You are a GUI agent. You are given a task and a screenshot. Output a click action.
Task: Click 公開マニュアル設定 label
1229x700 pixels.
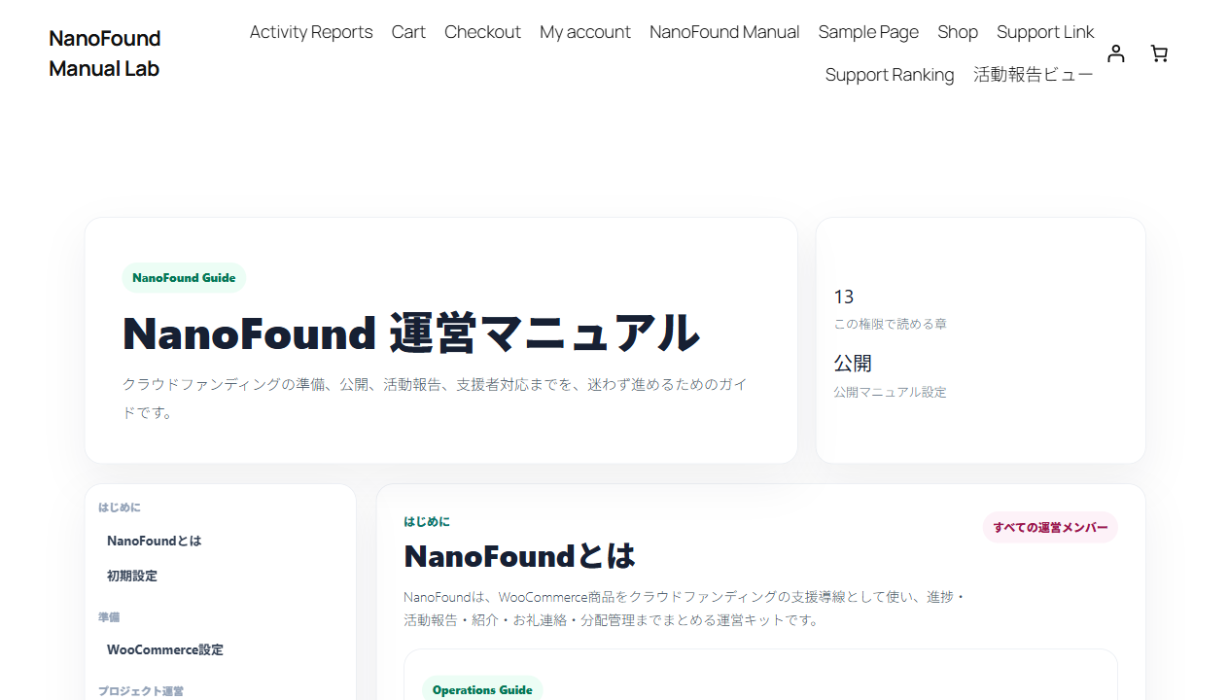click(890, 392)
